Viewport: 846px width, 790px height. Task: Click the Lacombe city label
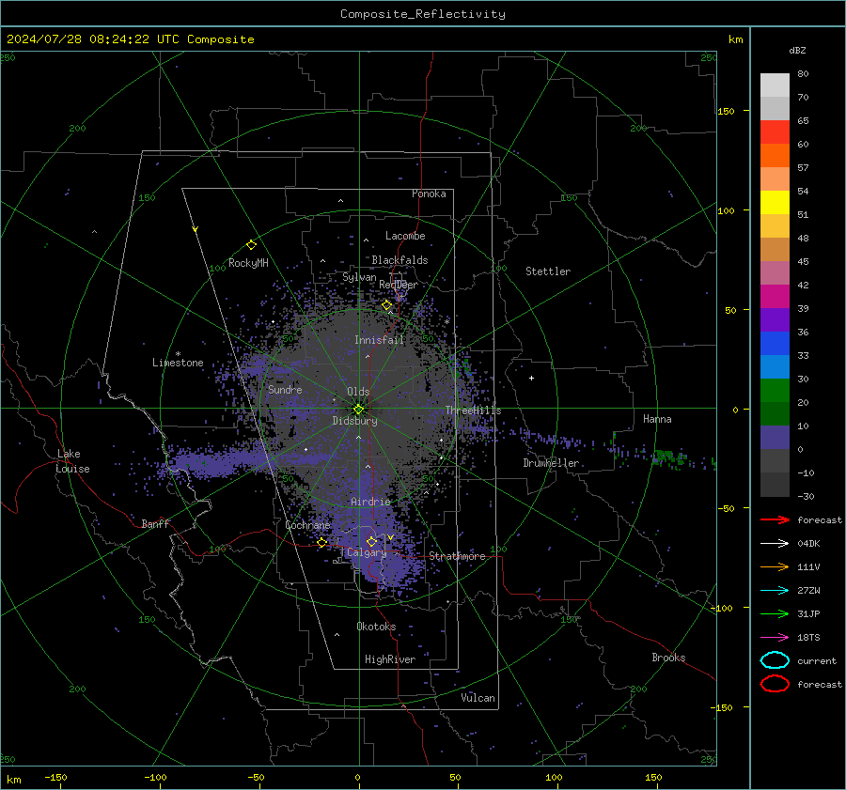pos(405,236)
